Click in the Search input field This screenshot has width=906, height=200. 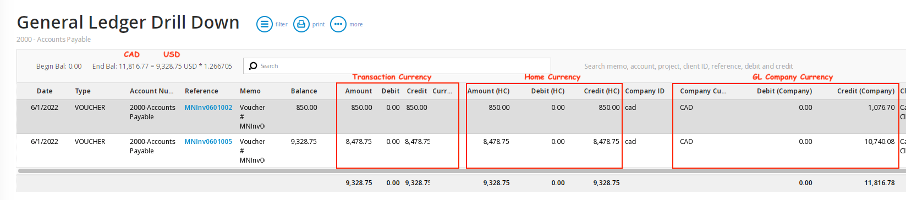click(x=397, y=66)
